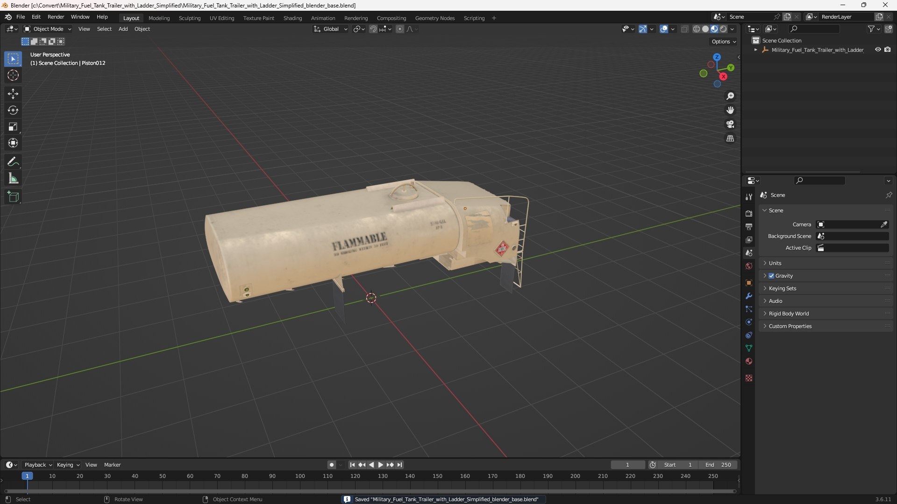This screenshot has width=897, height=504.
Task: Switch perspective/orthographic grid icon
Action: pos(730,139)
